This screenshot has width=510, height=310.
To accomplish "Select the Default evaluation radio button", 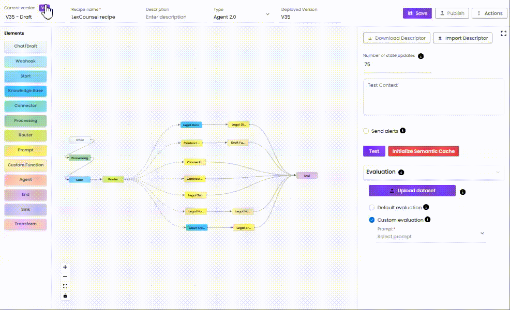I will [x=372, y=208].
